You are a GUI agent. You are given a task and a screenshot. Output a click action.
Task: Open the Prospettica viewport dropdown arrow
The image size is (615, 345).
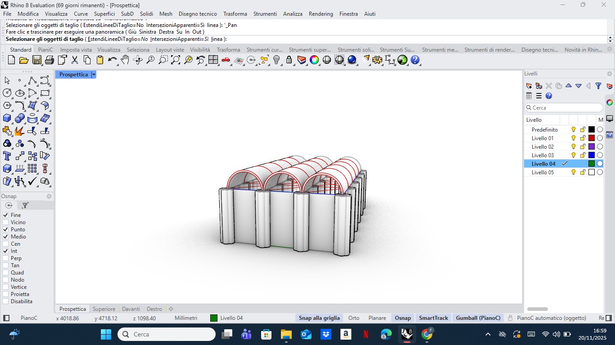[94, 75]
